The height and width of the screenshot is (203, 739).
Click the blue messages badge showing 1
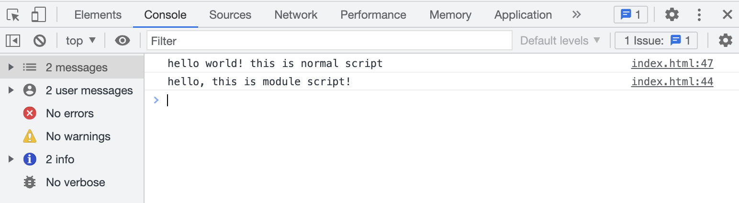[x=631, y=15]
